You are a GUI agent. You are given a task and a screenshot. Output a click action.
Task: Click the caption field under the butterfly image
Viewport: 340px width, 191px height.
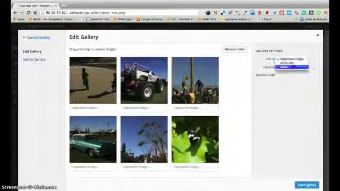point(195,167)
